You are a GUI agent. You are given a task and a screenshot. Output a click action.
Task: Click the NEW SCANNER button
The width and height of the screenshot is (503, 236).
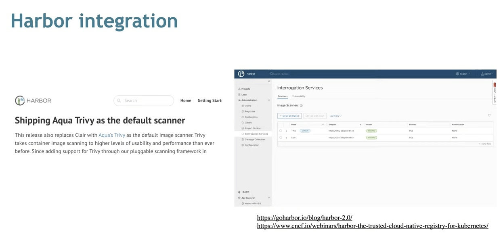pos(289,116)
